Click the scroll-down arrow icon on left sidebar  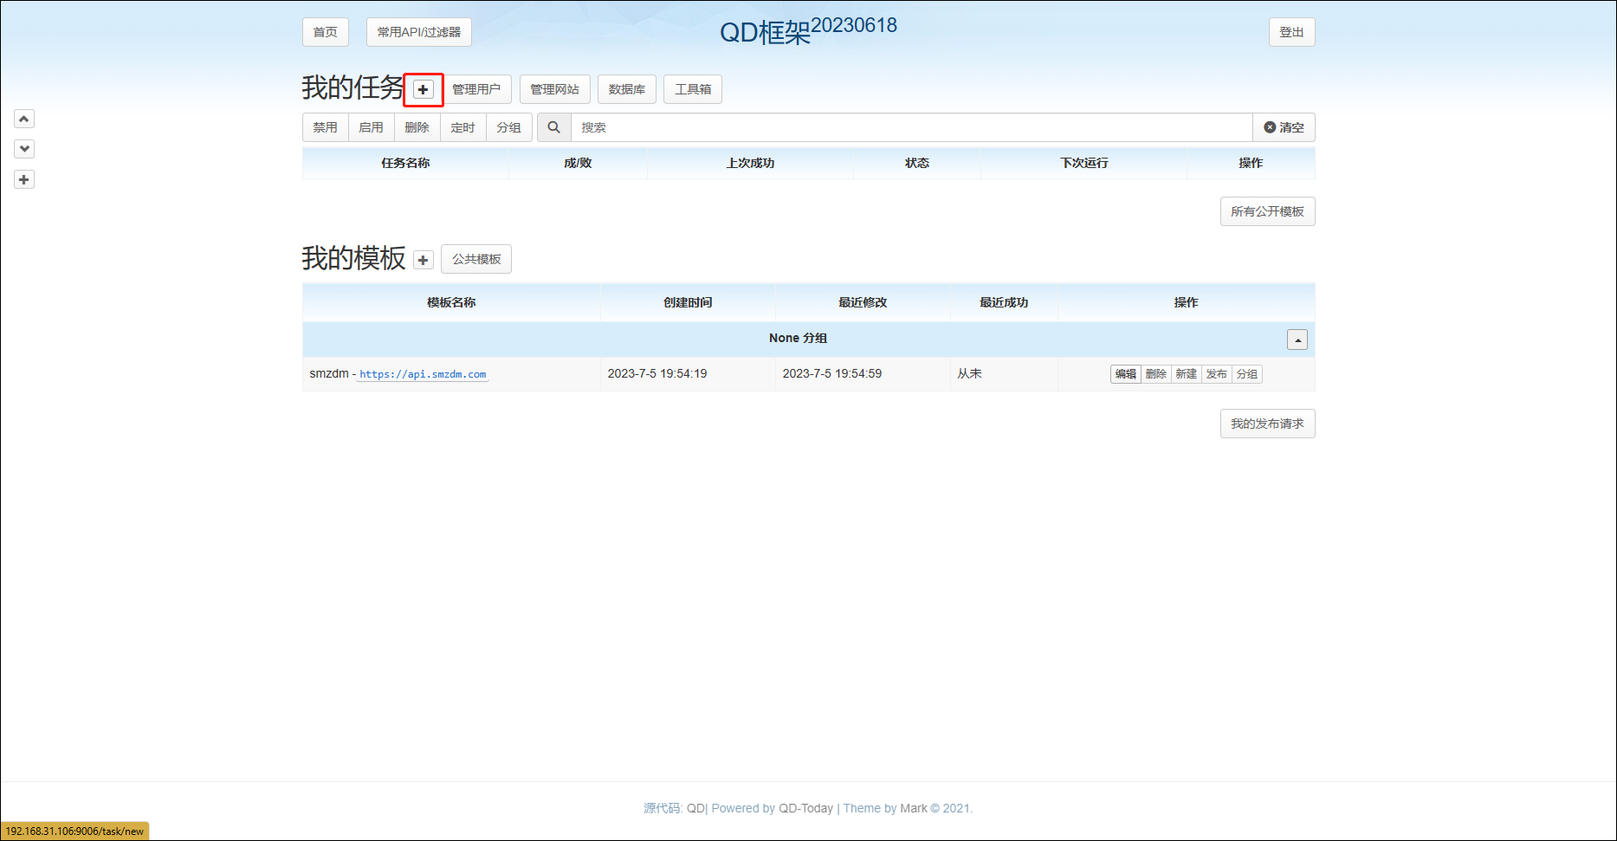(x=24, y=149)
